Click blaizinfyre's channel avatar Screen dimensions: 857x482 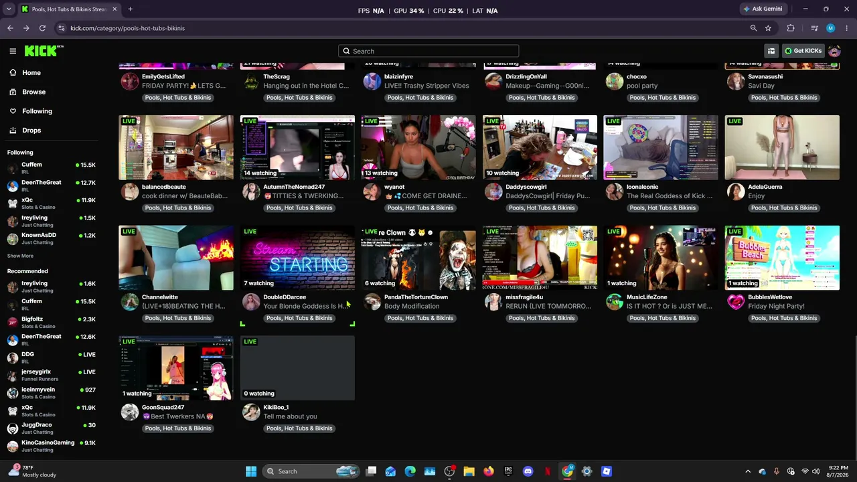tap(372, 81)
